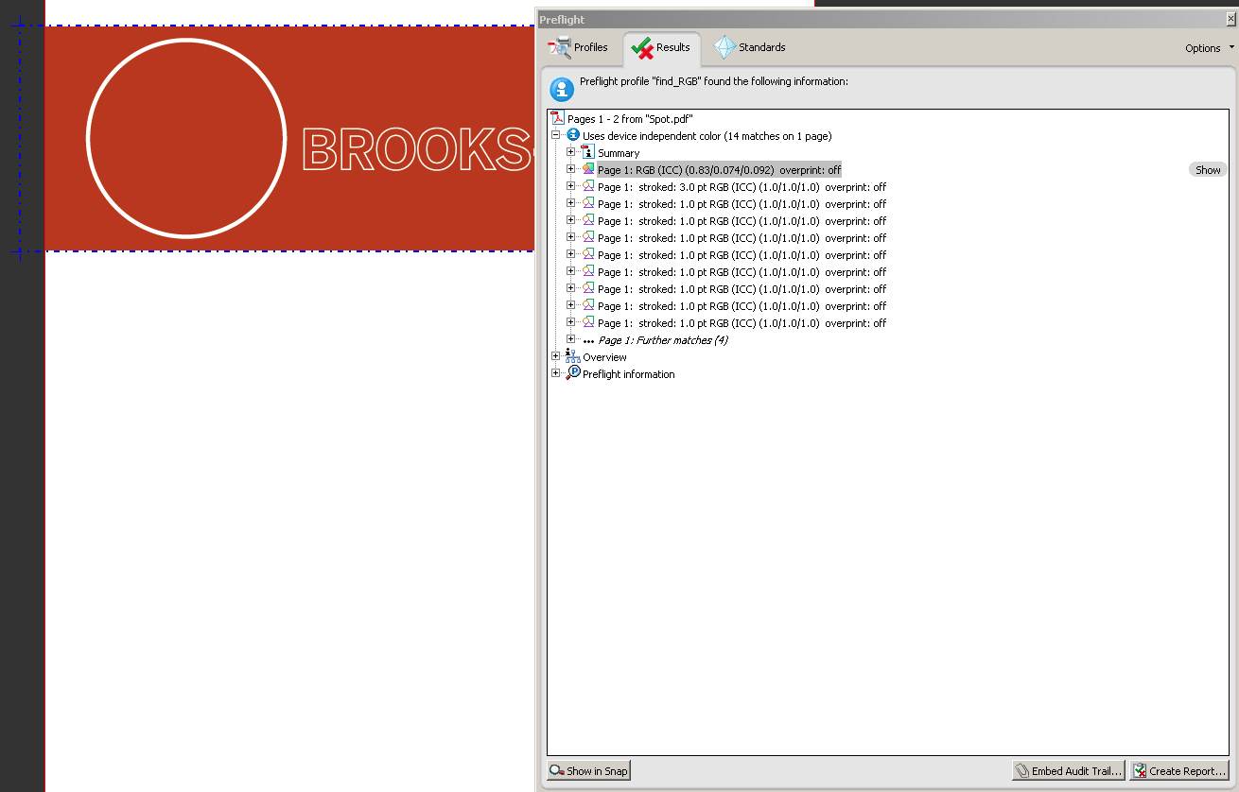Expand the Summary node
Screen dimensions: 1239x792
[571, 153]
